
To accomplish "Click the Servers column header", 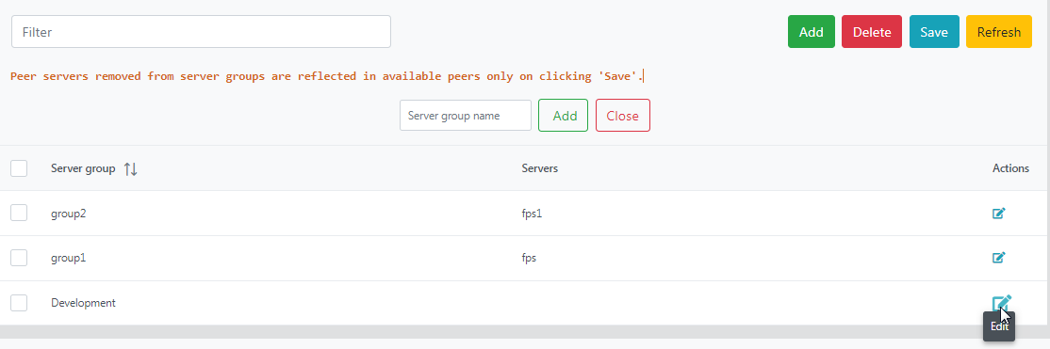I will [x=540, y=168].
